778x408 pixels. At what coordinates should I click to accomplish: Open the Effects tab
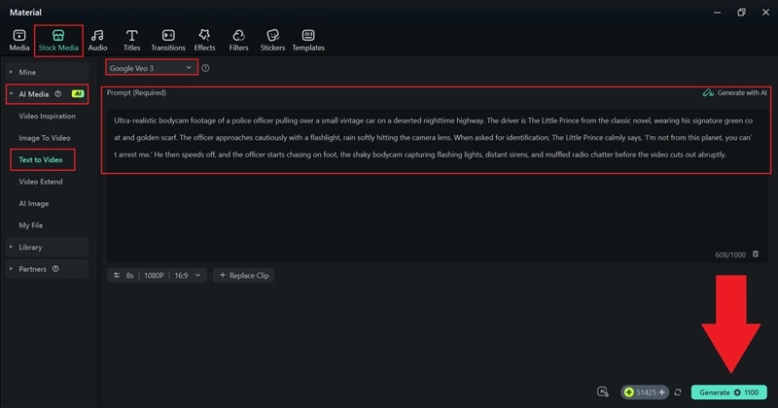coord(204,40)
